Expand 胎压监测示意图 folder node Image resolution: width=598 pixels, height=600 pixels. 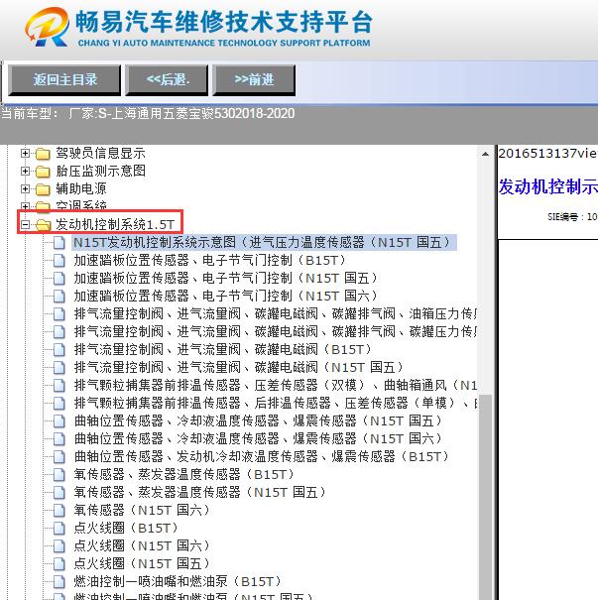pyautogui.click(x=25, y=171)
